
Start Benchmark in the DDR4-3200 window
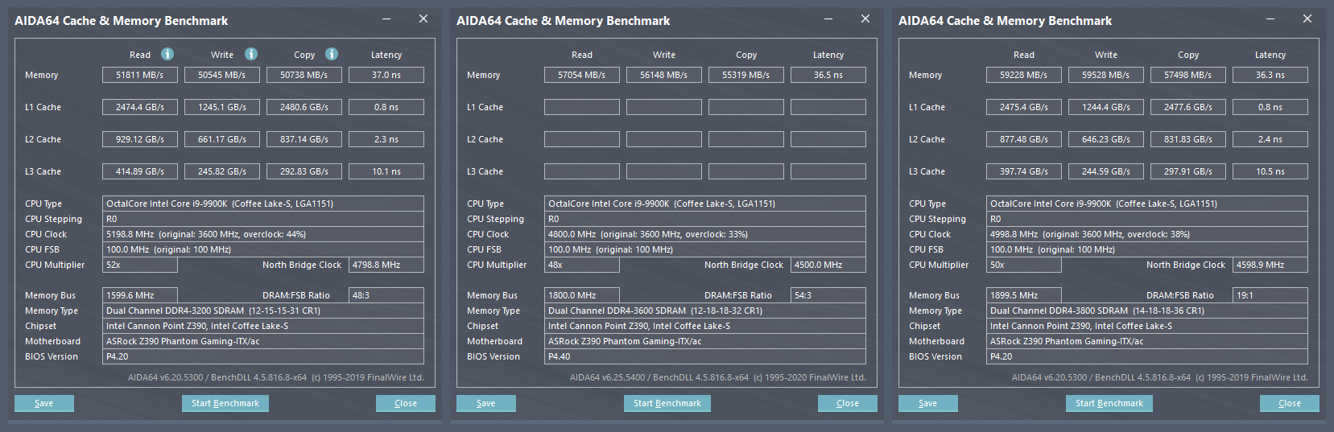point(225,403)
